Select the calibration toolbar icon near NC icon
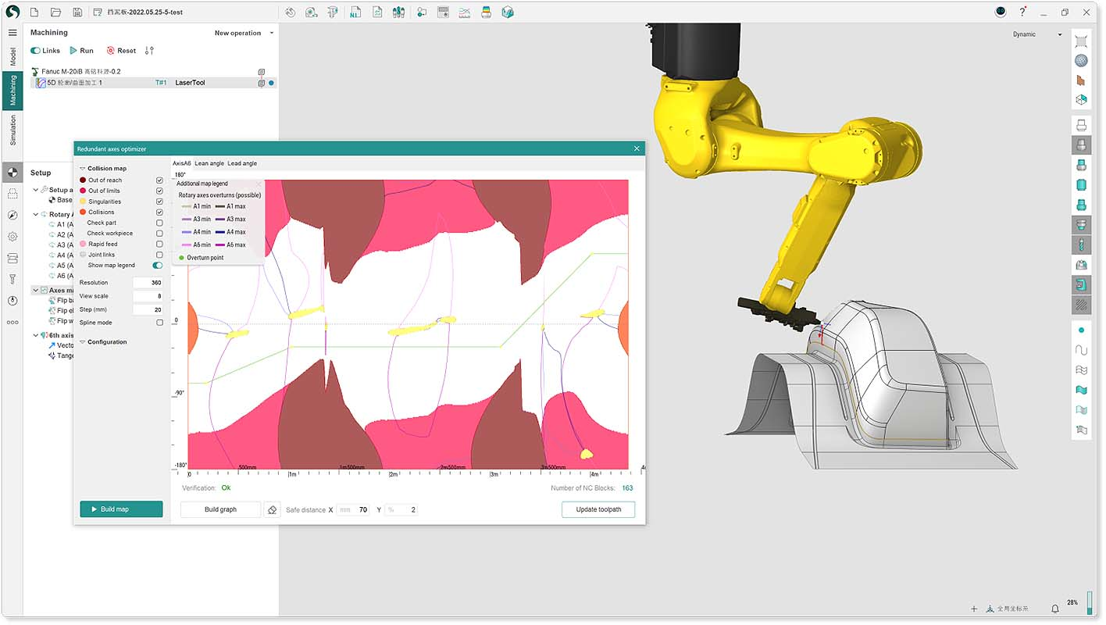This screenshot has height=625, width=1106. [332, 12]
